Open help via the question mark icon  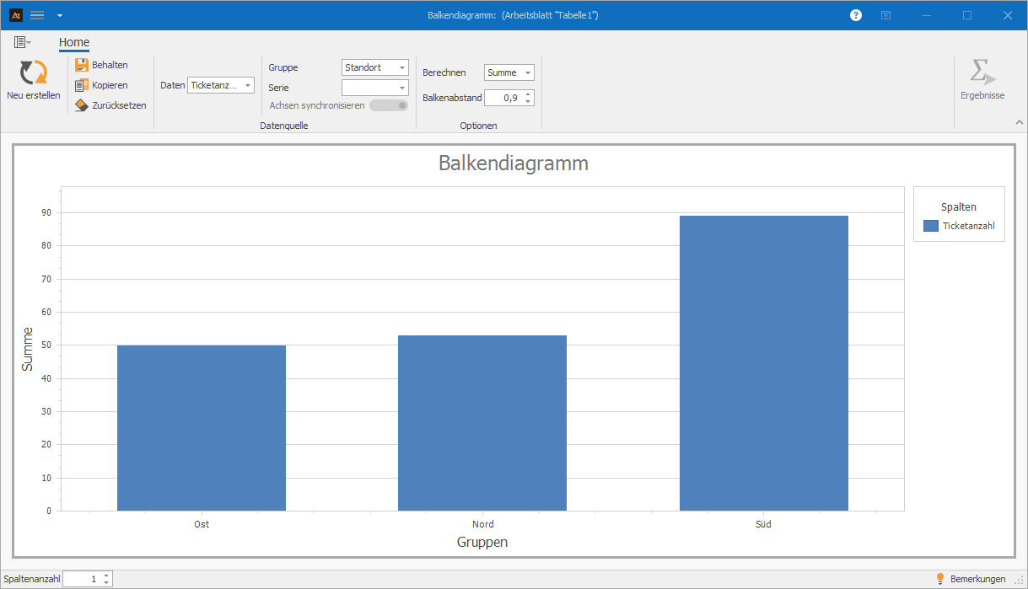[x=856, y=15]
